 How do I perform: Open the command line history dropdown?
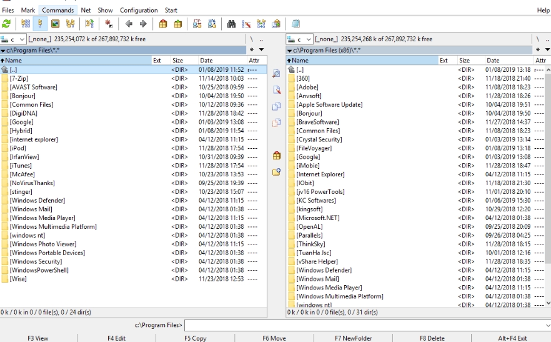click(548, 325)
